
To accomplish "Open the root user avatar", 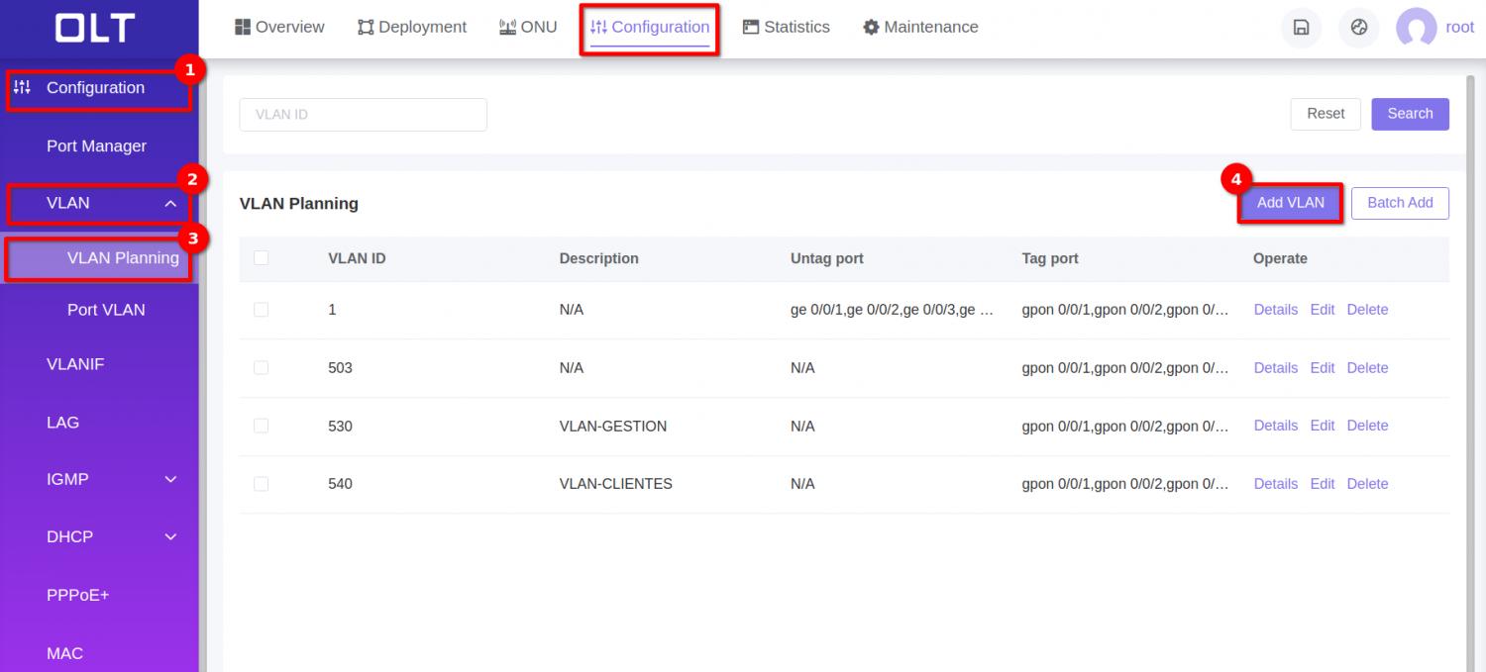I will (1416, 28).
